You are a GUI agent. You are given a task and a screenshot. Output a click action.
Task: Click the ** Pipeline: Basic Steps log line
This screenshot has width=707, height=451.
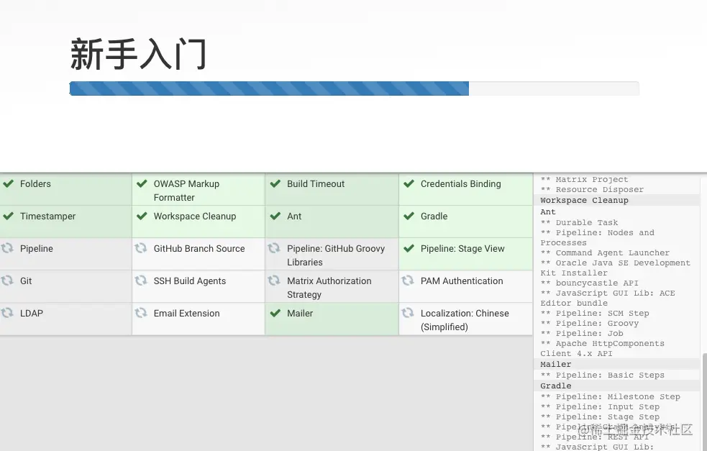coord(603,375)
